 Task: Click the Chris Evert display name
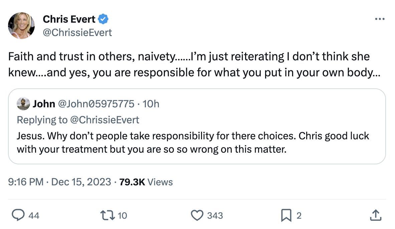69,19
